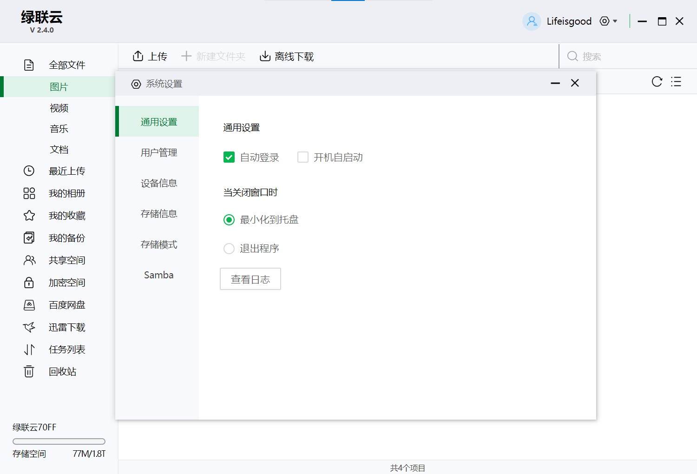This screenshot has height=474, width=697.
Task: Click the 新建文件夹 button
Action: (213, 56)
